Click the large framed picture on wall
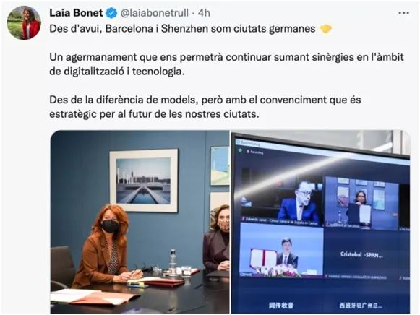 [x=144, y=181]
